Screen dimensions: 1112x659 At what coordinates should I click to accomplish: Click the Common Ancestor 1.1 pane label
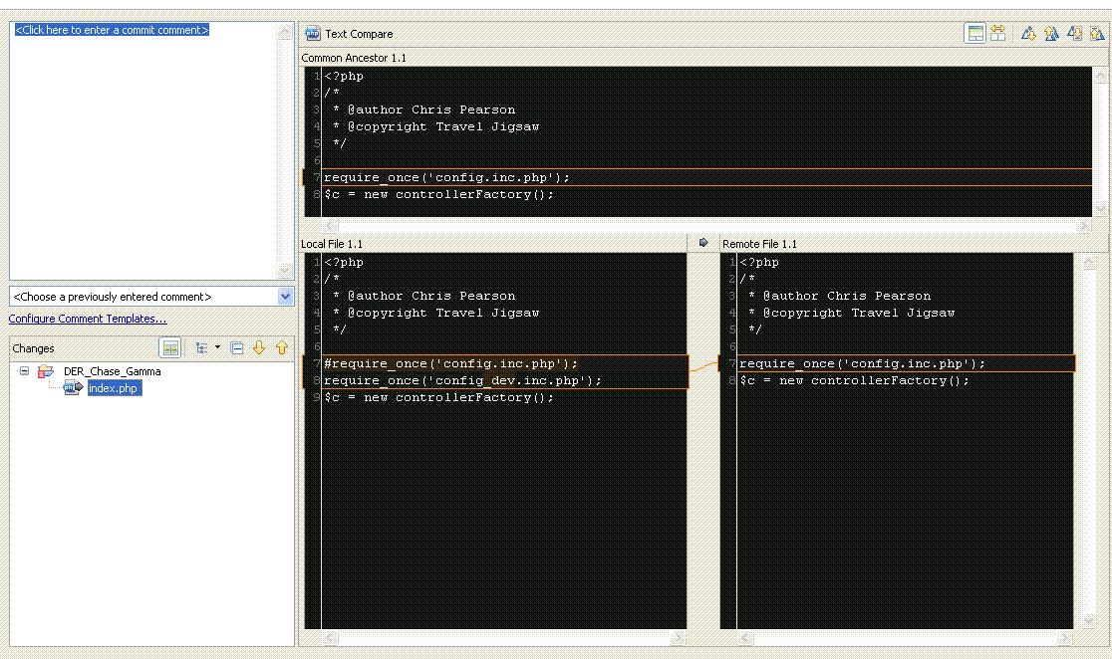354,58
